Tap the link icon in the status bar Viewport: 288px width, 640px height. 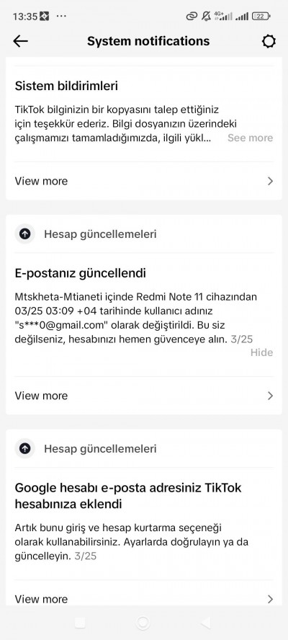pyautogui.click(x=192, y=17)
